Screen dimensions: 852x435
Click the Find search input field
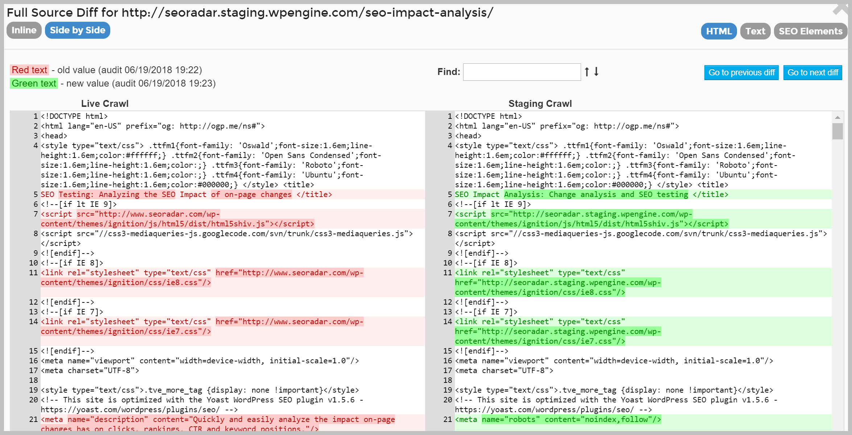[522, 72]
